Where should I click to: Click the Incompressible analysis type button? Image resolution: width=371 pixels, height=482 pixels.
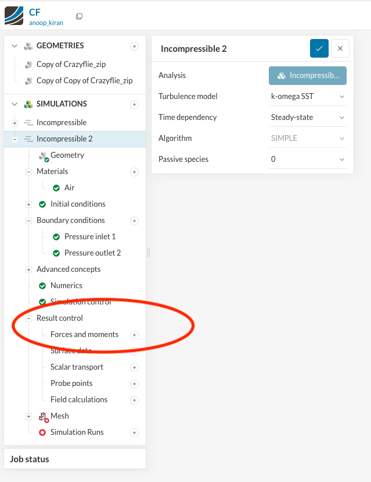point(308,76)
